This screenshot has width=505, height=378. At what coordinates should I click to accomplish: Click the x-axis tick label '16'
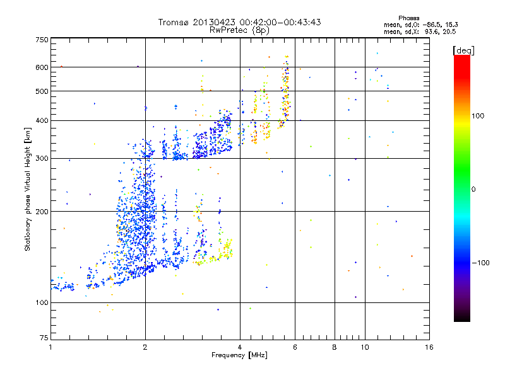429,347
